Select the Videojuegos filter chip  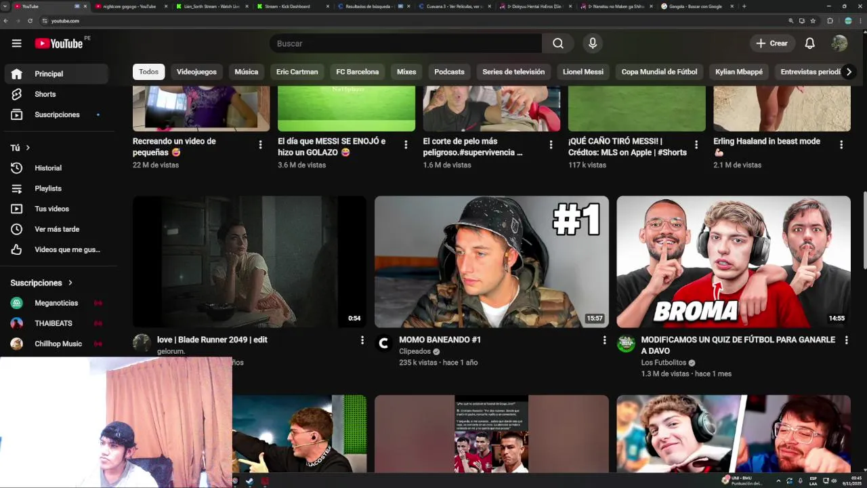tap(196, 72)
